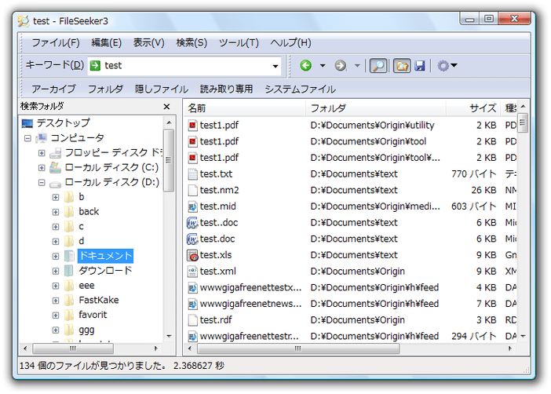
Task: Click the gear settings icon
Action: pos(443,66)
